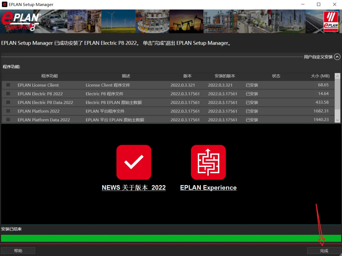The image size is (342, 256).
Task: Collapse the 用户自定义安装 section chevron
Action: click(x=337, y=57)
